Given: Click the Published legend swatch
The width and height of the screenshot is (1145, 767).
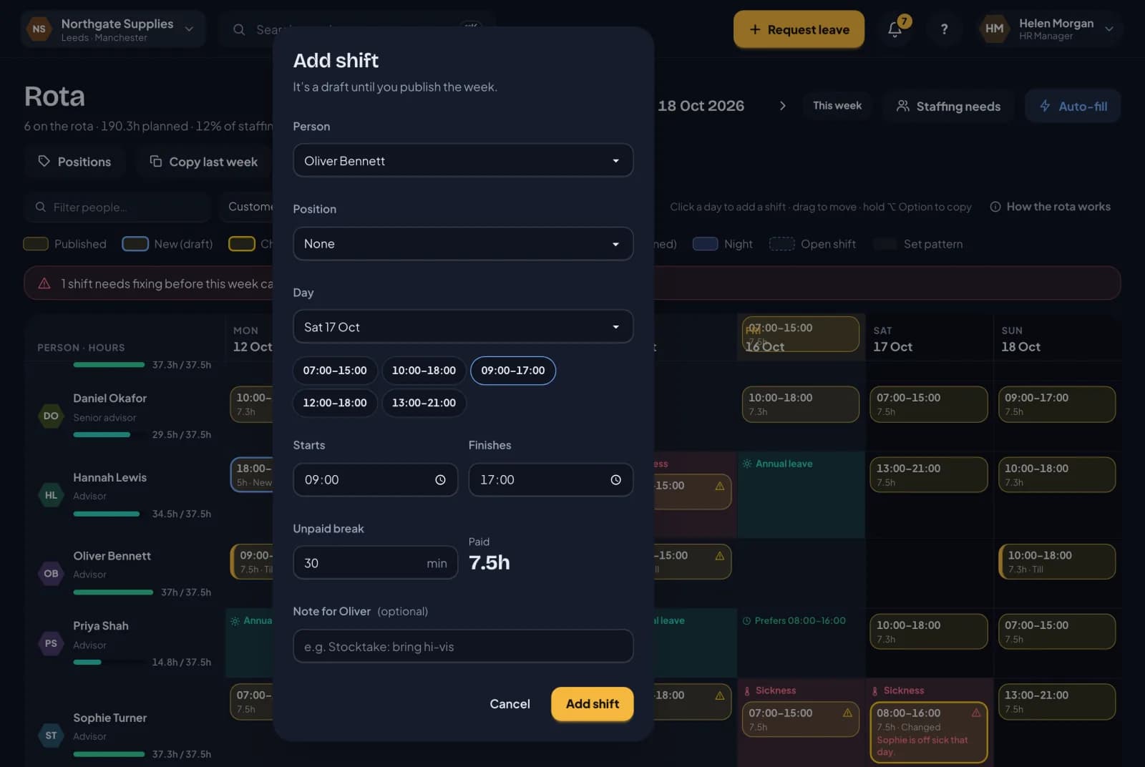Looking at the screenshot, I should (x=36, y=244).
